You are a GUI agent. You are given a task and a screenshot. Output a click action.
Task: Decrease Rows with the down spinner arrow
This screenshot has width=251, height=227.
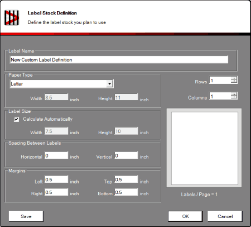pos(234,82)
